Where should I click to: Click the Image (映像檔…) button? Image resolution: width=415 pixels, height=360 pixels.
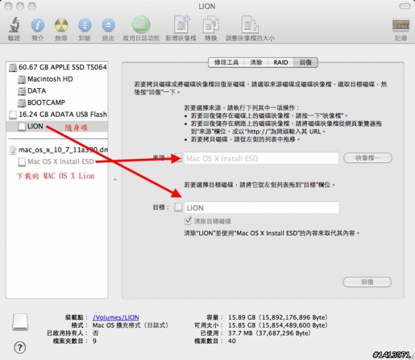click(x=368, y=158)
